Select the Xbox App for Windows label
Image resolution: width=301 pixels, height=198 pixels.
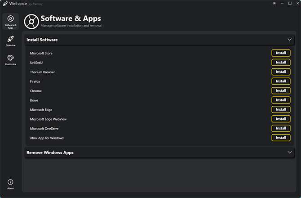(47, 138)
